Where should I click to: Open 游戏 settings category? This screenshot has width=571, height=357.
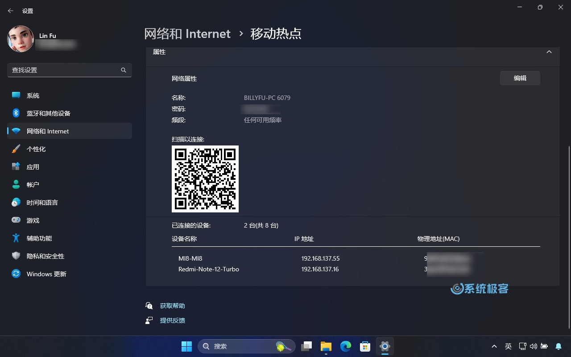click(70, 220)
